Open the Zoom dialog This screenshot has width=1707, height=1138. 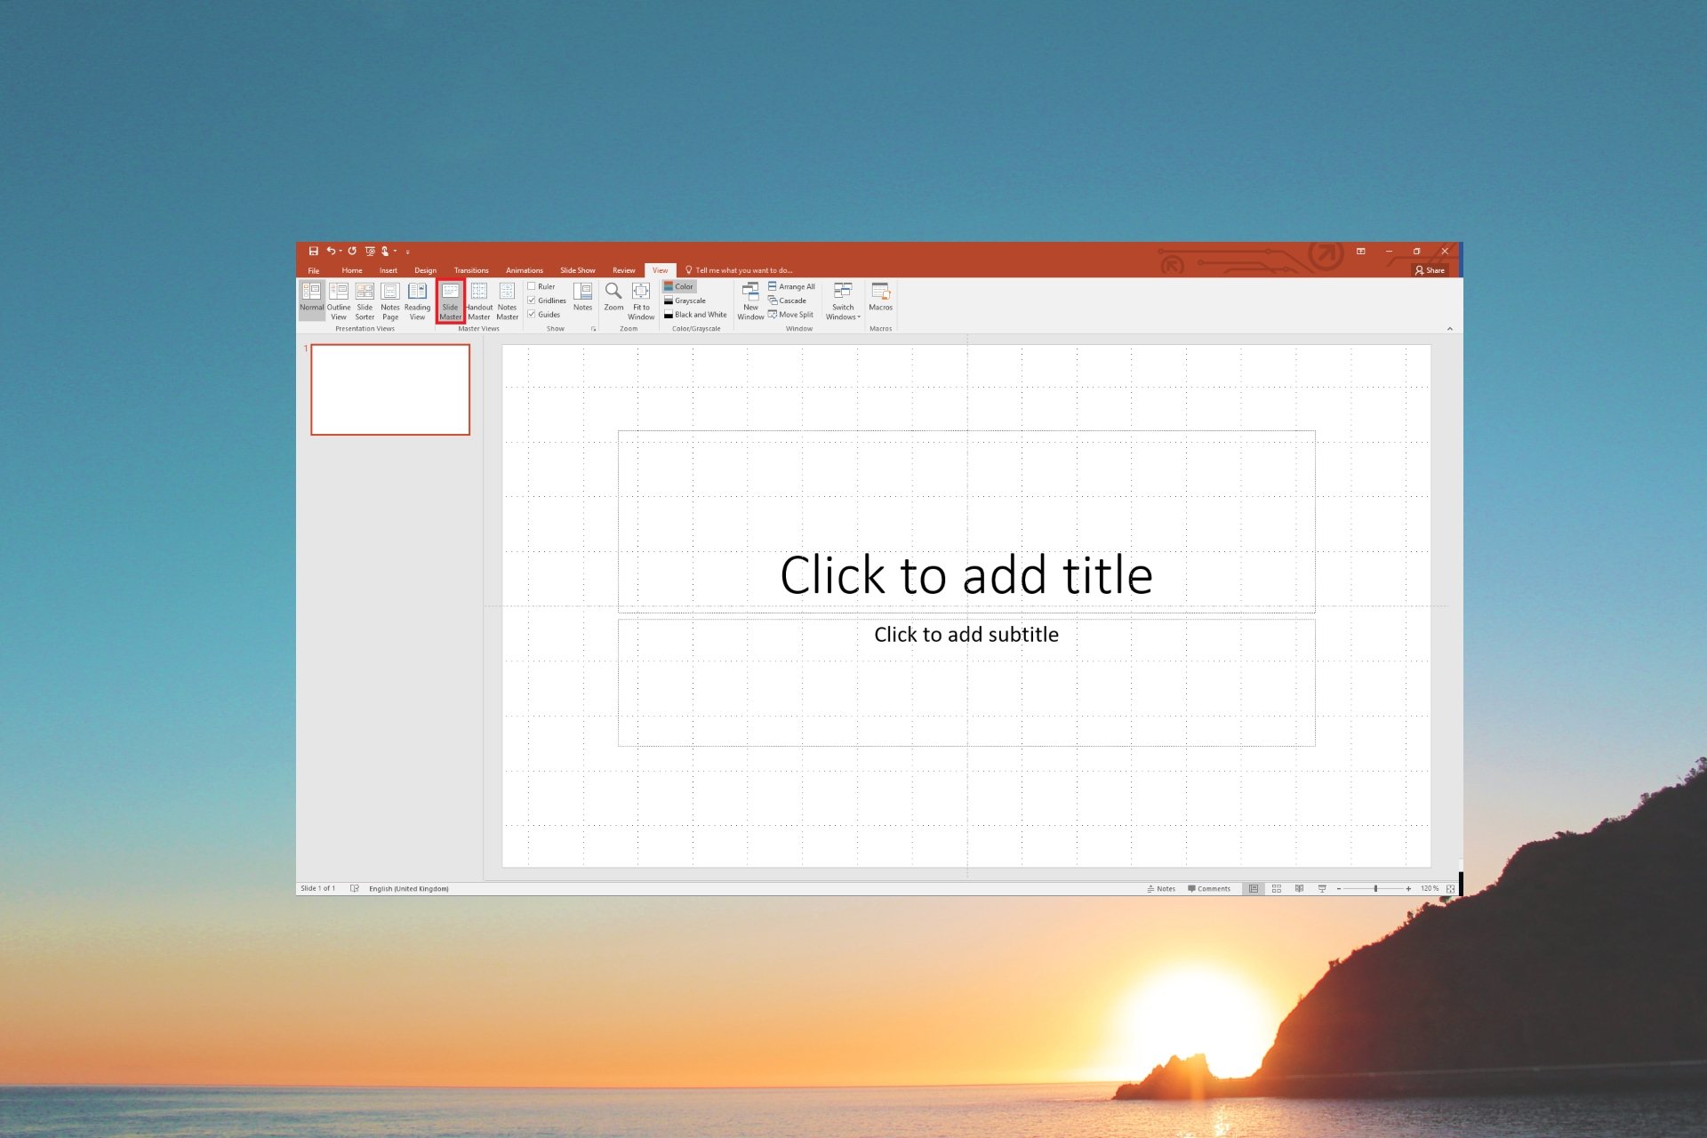pyautogui.click(x=613, y=297)
